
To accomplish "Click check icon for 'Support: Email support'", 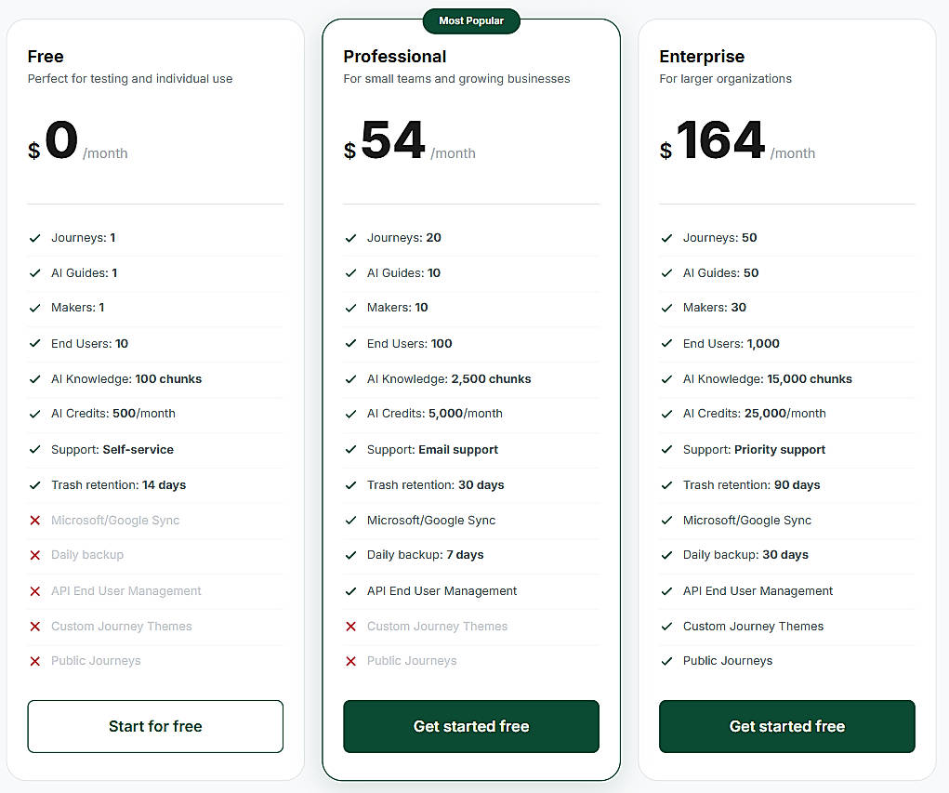I will point(351,449).
